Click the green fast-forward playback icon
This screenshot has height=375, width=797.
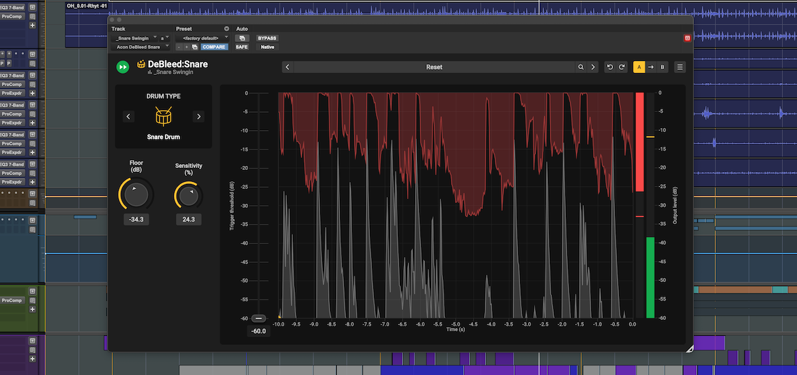pos(122,67)
